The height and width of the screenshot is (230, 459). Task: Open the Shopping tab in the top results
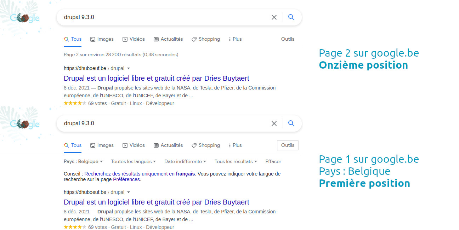206,39
